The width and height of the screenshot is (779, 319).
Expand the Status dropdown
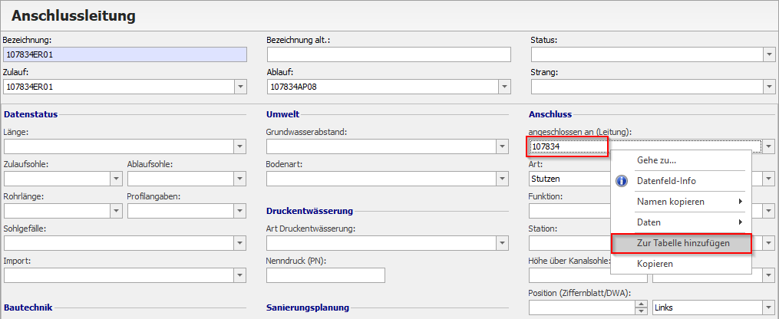(768, 54)
